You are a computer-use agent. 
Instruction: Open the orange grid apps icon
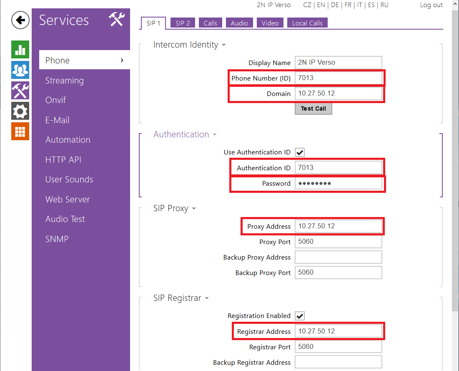point(20,131)
